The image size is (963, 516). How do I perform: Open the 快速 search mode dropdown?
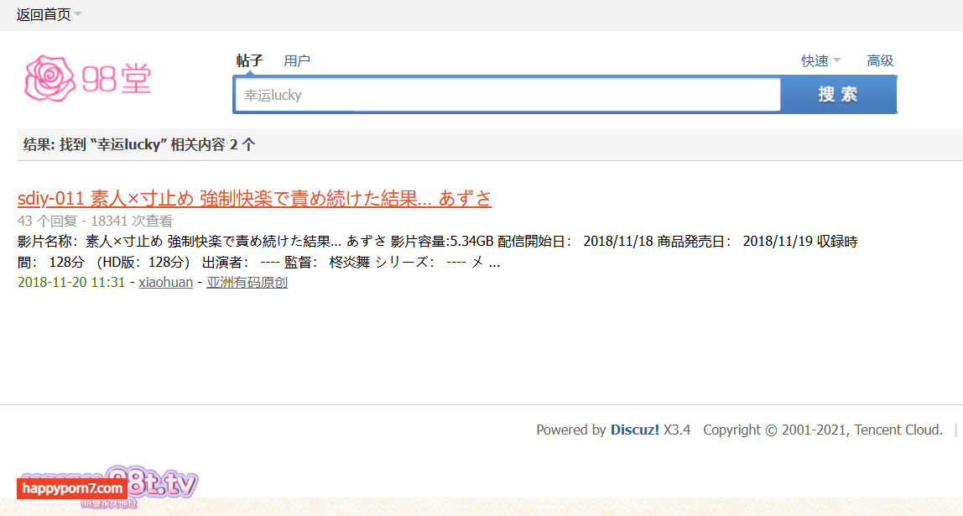pos(820,60)
